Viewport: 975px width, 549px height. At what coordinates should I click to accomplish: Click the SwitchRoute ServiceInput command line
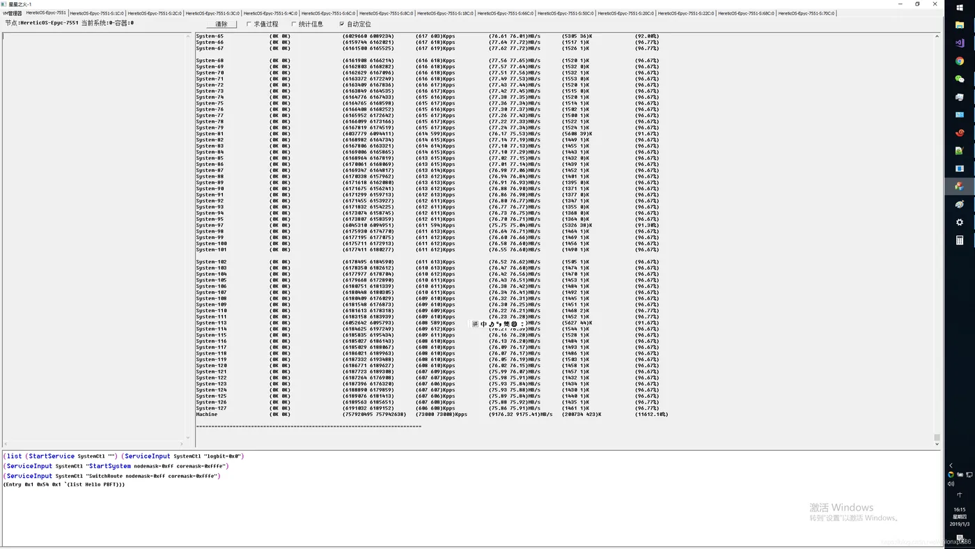coord(111,476)
